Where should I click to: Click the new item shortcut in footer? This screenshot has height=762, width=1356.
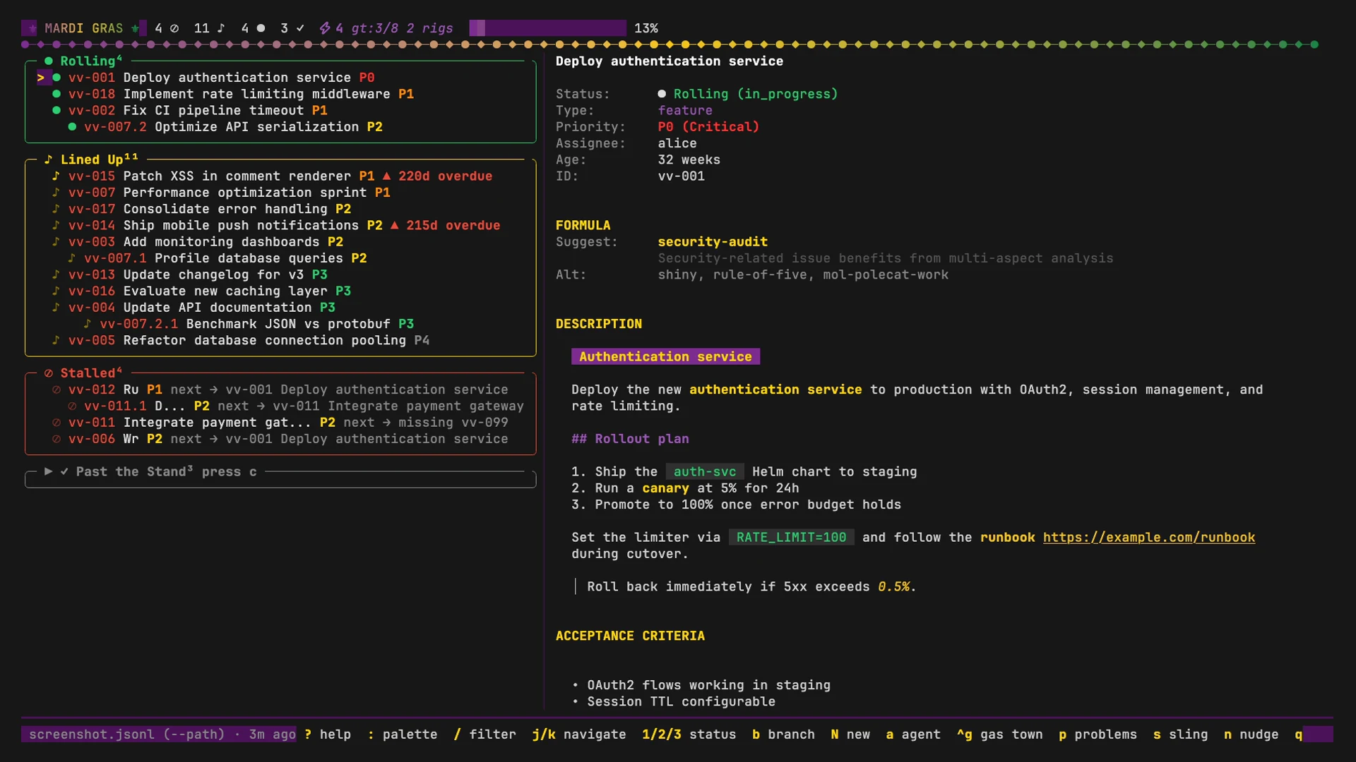coord(850,734)
